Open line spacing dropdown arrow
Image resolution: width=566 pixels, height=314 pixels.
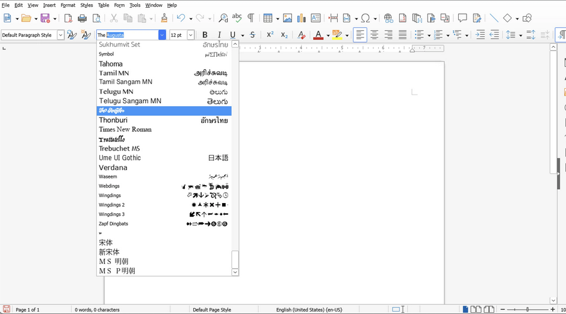pyautogui.click(x=520, y=36)
